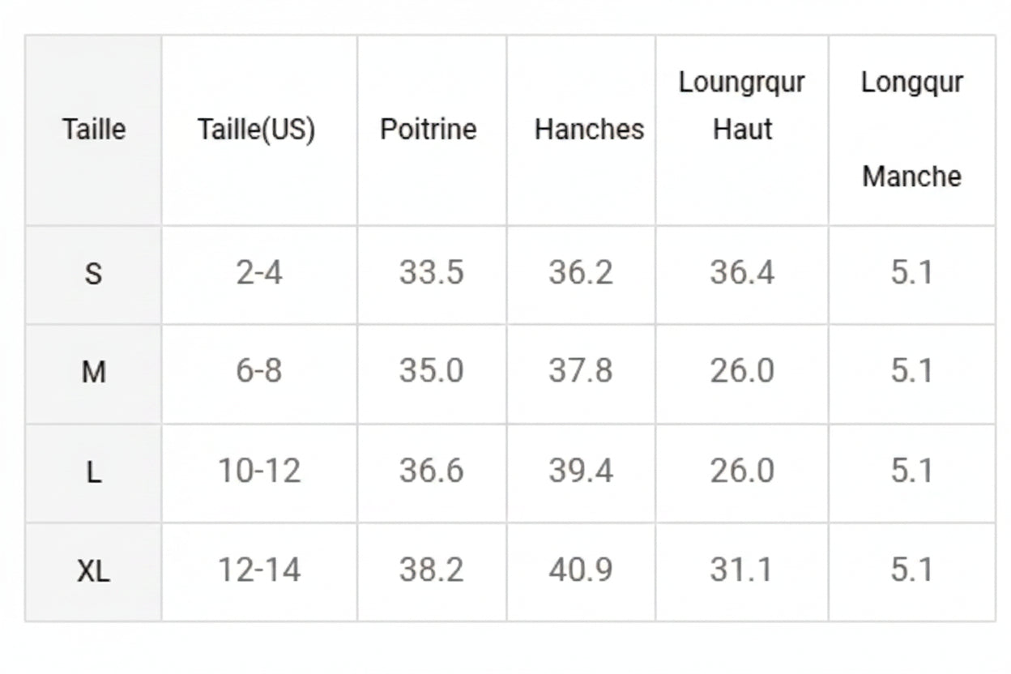This screenshot has width=1011, height=674.
Task: Click the S size row label
Action: click(x=93, y=275)
